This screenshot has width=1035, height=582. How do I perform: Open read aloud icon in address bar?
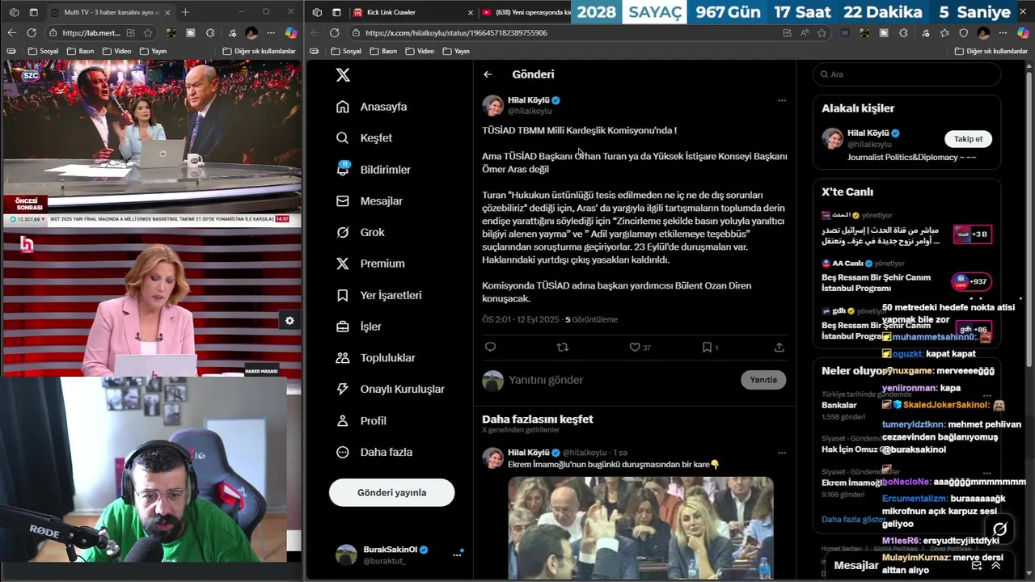(x=804, y=33)
